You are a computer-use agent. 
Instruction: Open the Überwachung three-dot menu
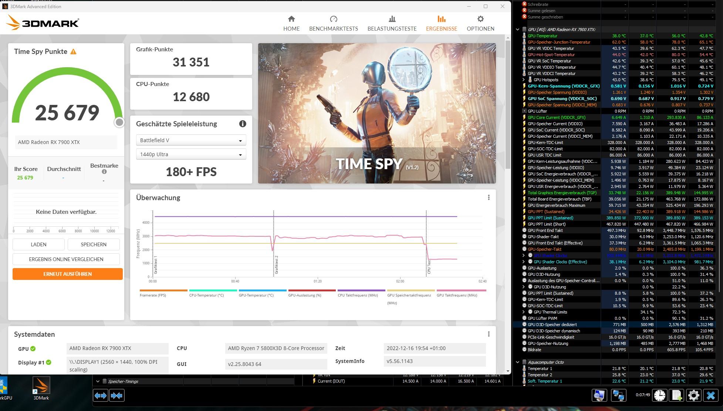(489, 198)
